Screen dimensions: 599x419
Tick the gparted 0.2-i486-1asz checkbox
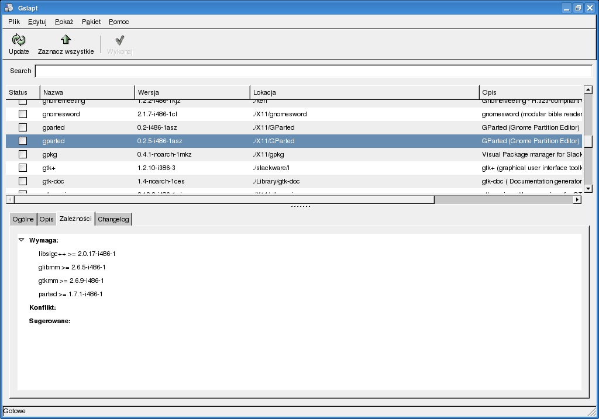pyautogui.click(x=23, y=127)
